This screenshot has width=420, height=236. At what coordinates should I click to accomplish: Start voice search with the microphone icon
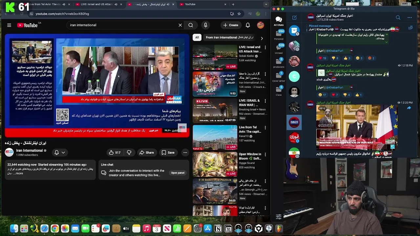[x=205, y=25]
